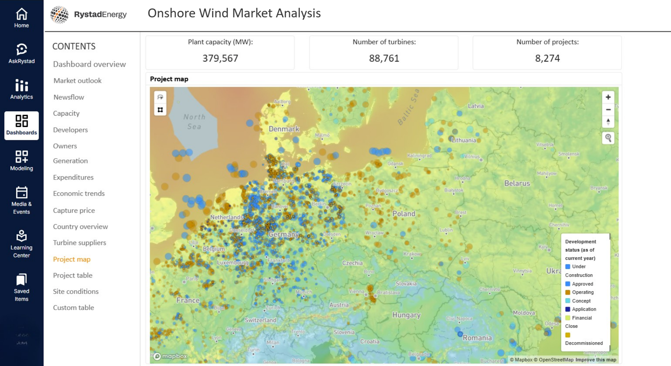Click the Plant capacity value 379,567

(220, 58)
